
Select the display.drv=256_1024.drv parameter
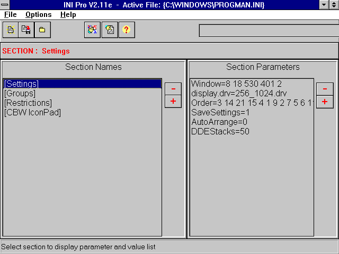[x=239, y=93]
